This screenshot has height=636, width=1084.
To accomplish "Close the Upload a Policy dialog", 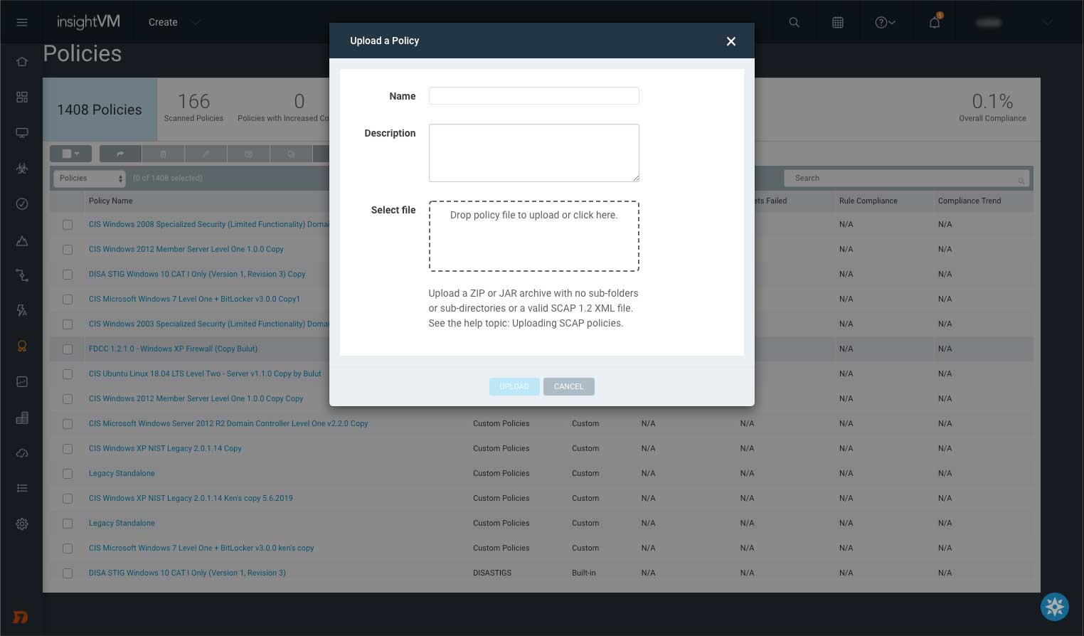I will pos(730,41).
